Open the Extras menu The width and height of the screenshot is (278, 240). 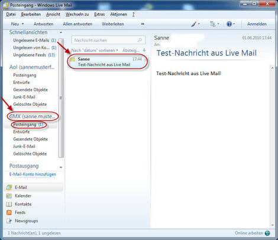pyautogui.click(x=99, y=14)
